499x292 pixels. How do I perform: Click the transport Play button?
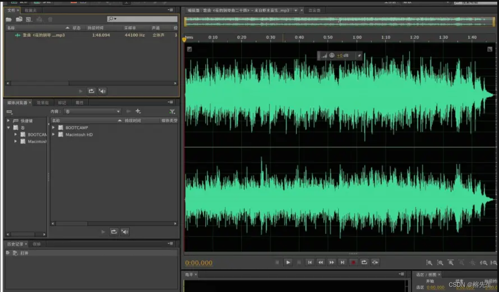[x=288, y=263]
